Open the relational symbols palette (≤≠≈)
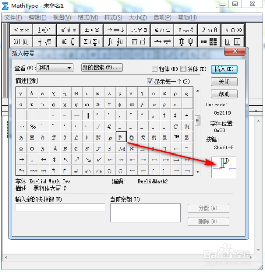 pos(21,30)
